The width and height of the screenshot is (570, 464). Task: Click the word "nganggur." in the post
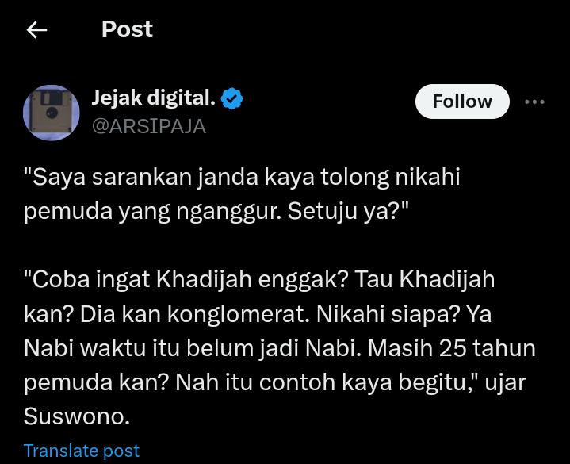(229, 212)
